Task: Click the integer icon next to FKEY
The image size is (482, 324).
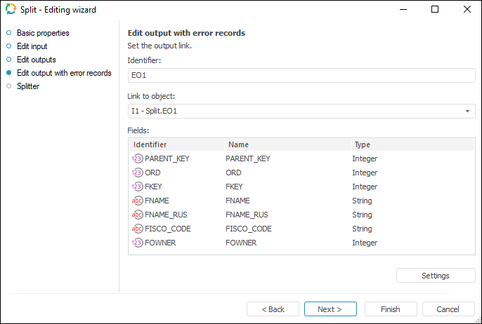Action: (x=137, y=187)
